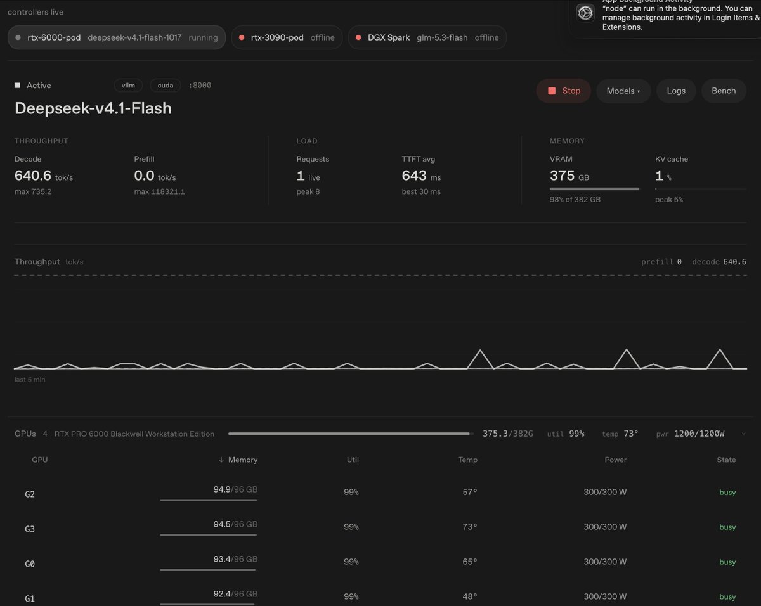
Task: Click the 375.3/382G summary value
Action: tap(508, 434)
